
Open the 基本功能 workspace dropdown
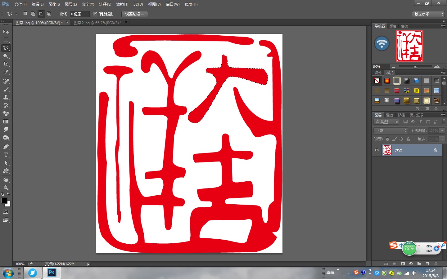[429, 14]
